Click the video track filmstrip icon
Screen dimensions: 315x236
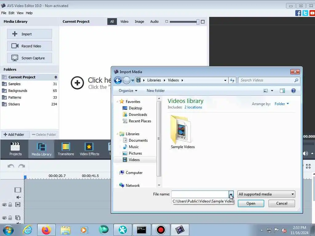18,190
